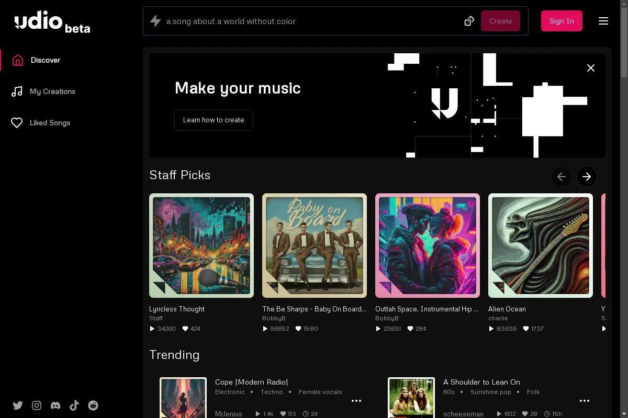Open the Discover home section
628x418 pixels.
pyautogui.click(x=46, y=60)
